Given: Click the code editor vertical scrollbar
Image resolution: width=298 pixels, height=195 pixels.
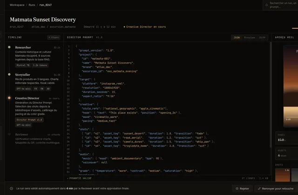Looking at the screenshot, I should [271, 95].
